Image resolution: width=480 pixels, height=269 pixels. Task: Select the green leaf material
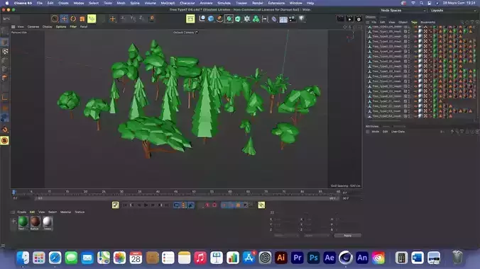pos(23,222)
